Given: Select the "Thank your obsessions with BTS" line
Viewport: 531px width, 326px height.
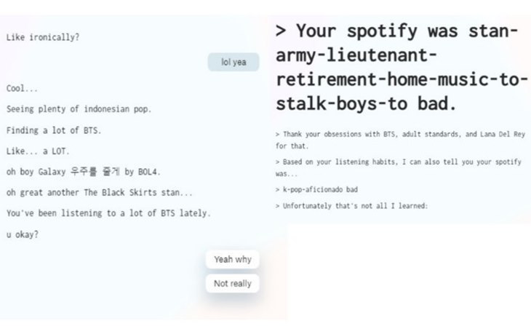Looking at the screenshot, I should [x=400, y=134].
